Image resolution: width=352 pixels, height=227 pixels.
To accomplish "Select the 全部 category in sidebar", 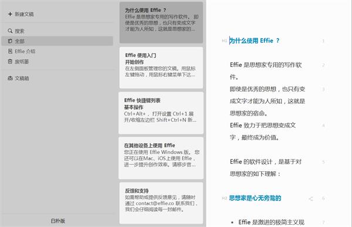I will tap(57, 41).
